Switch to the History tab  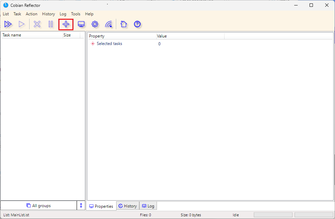pyautogui.click(x=128, y=206)
